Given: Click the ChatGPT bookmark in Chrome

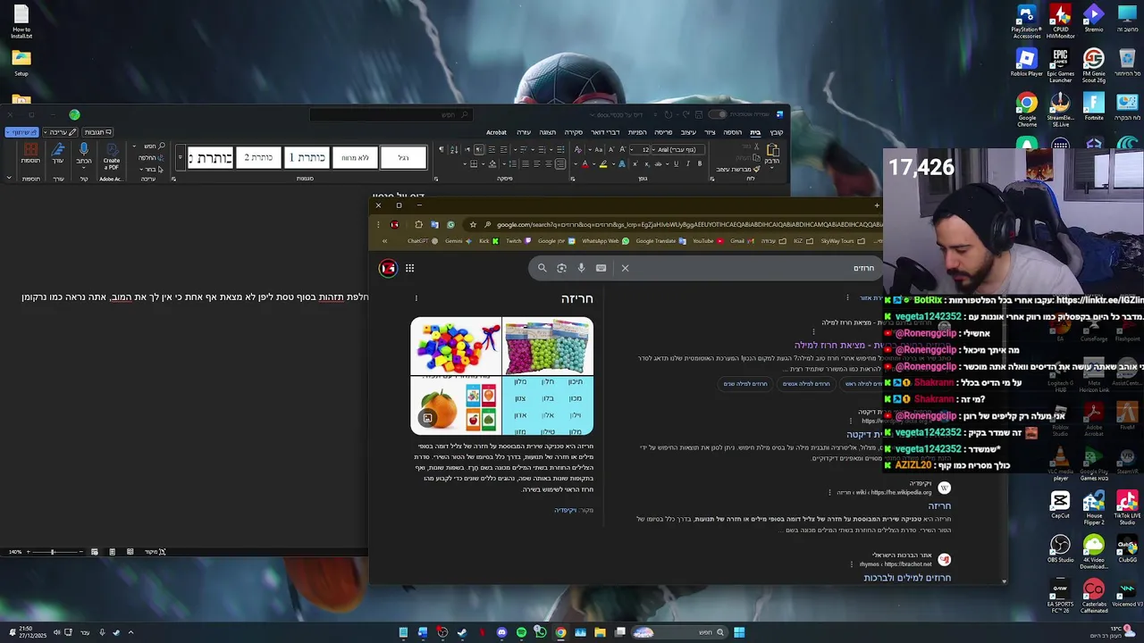Looking at the screenshot, I should coord(422,241).
